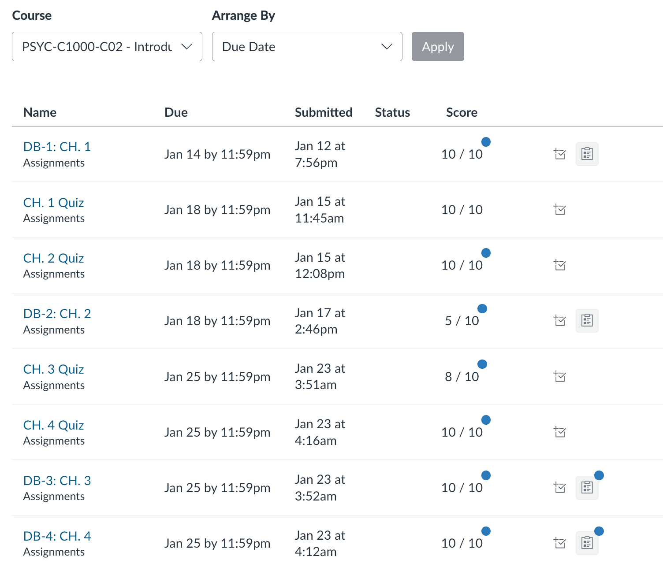Open rubric icon for DB-2: CH. 2

click(587, 321)
